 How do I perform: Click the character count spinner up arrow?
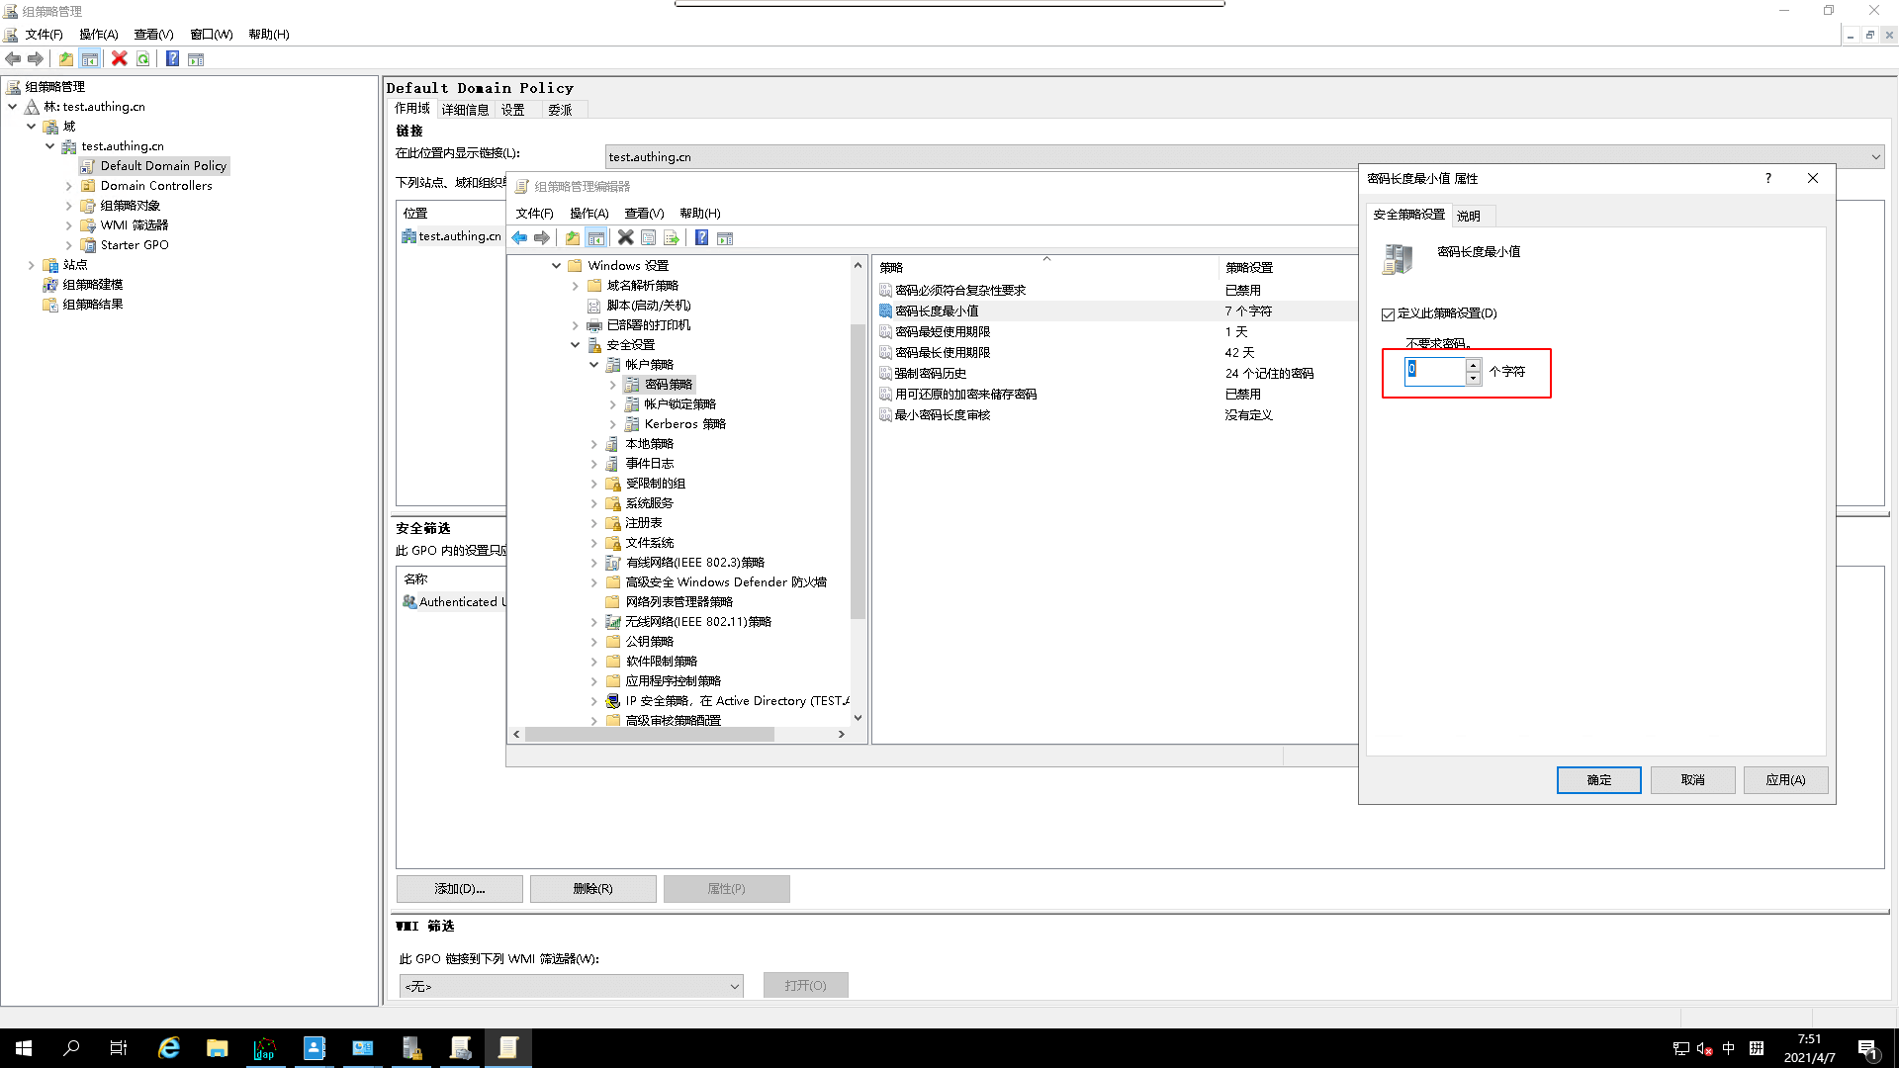pos(1474,367)
